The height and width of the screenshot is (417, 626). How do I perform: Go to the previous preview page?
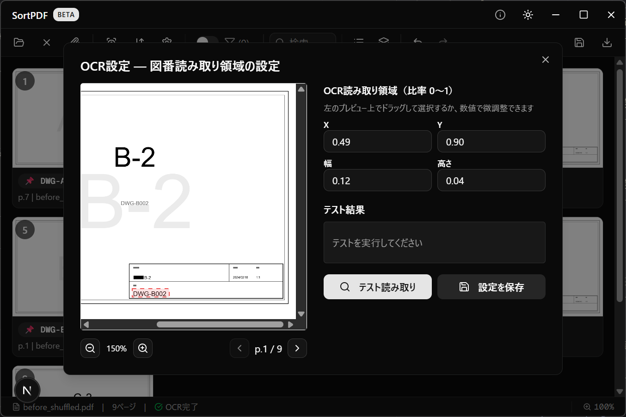click(239, 348)
